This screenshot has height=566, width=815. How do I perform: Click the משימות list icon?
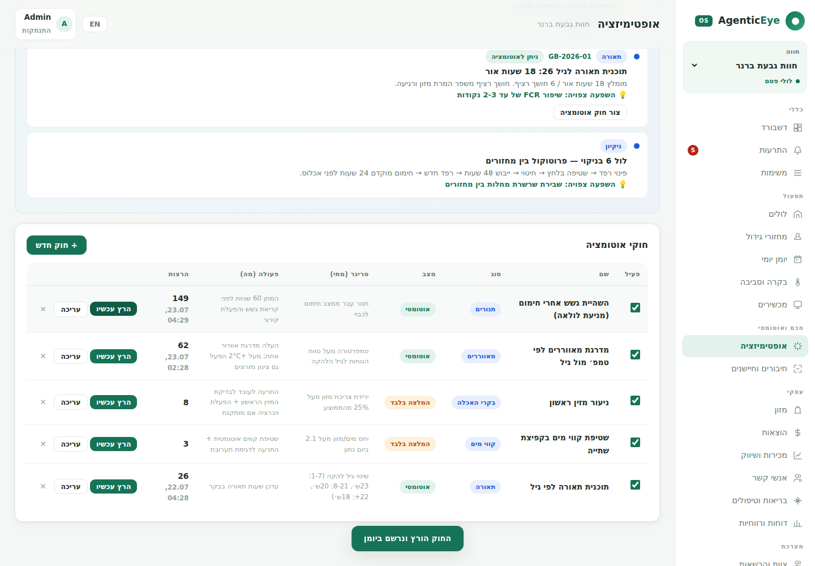coord(797,173)
